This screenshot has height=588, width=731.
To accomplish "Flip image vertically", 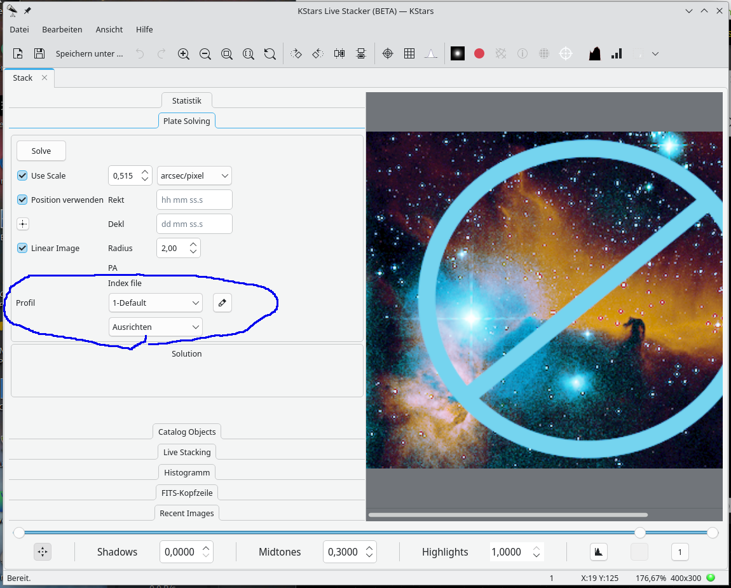I will pos(361,53).
